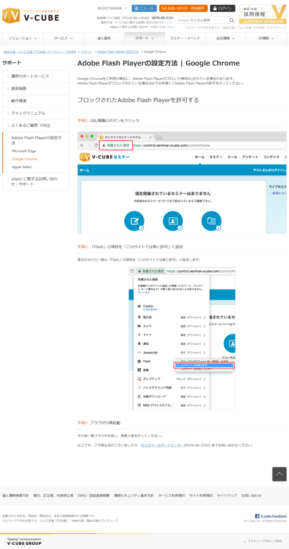
Task: Go to ブイキューブHOME breadcrumb link
Action: point(40,52)
